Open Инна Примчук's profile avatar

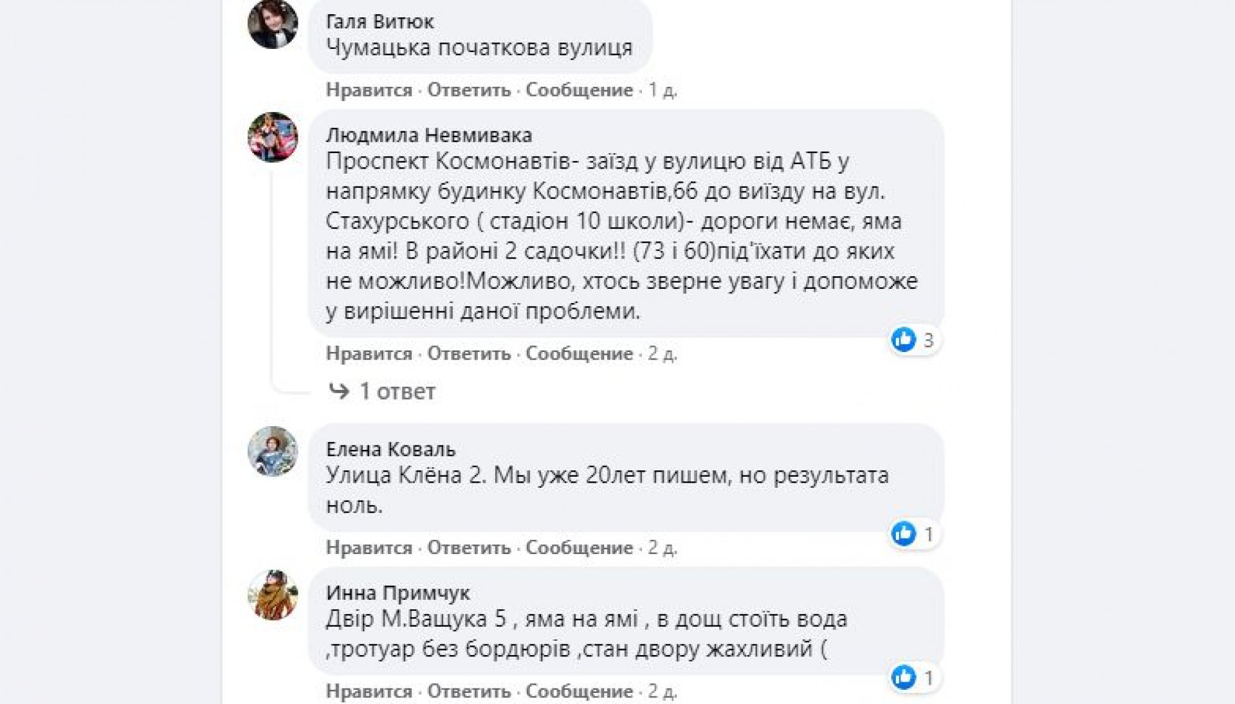click(273, 595)
